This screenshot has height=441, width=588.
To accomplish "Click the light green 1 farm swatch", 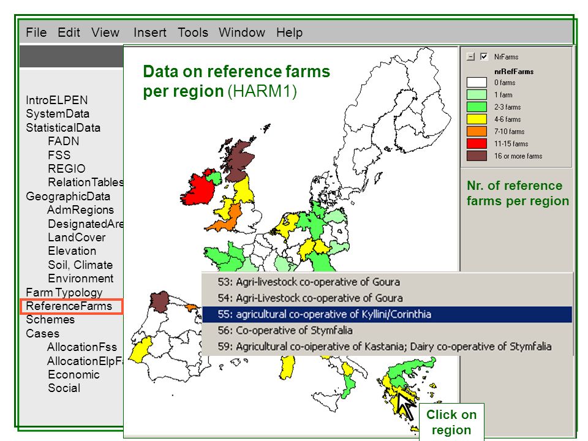I will [x=477, y=95].
